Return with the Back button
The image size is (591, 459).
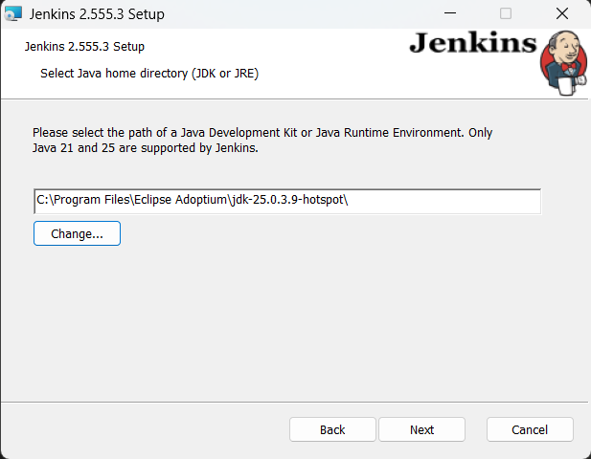[332, 429]
